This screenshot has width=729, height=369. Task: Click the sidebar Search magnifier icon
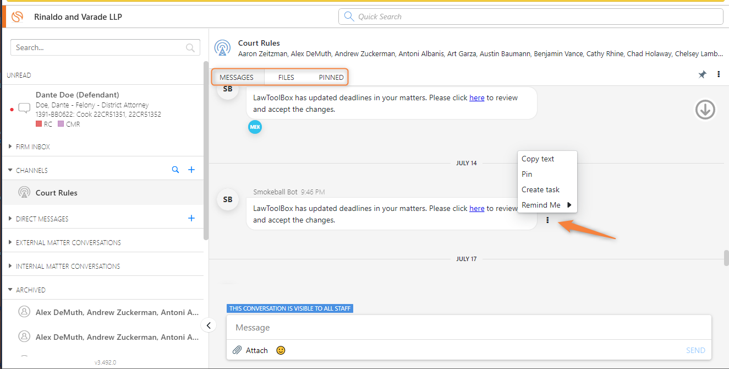pos(190,48)
